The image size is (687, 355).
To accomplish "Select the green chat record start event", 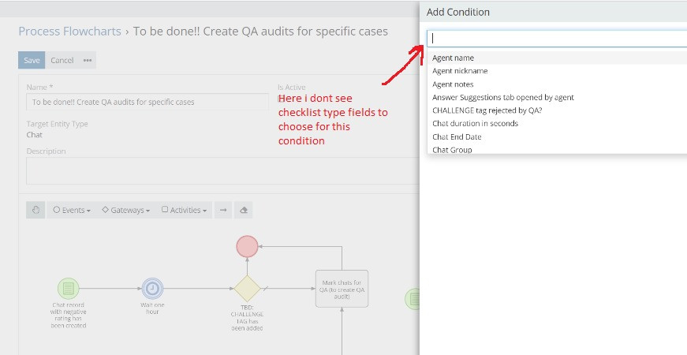I will 69,289.
